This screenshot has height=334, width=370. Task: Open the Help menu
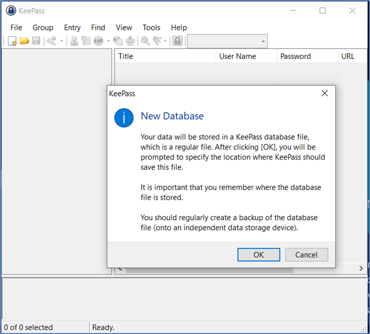point(179,27)
